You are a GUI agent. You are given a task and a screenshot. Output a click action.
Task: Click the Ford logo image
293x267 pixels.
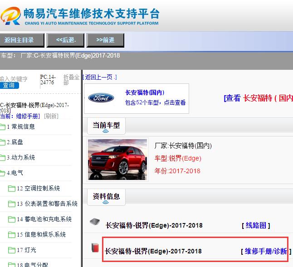pos(101,97)
